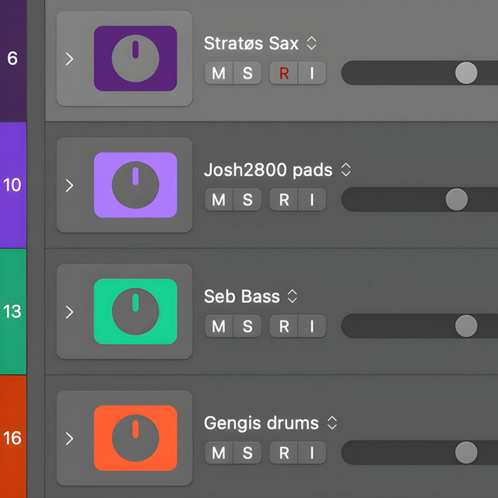Screen dimensions: 498x498
Task: Record-enable the Gengis drums track
Action: (283, 453)
